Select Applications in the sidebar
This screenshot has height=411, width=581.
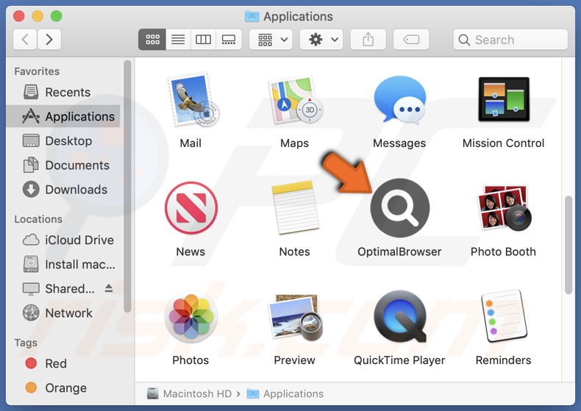pos(63,116)
